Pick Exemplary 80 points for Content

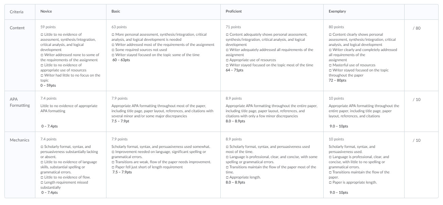coord(364,55)
